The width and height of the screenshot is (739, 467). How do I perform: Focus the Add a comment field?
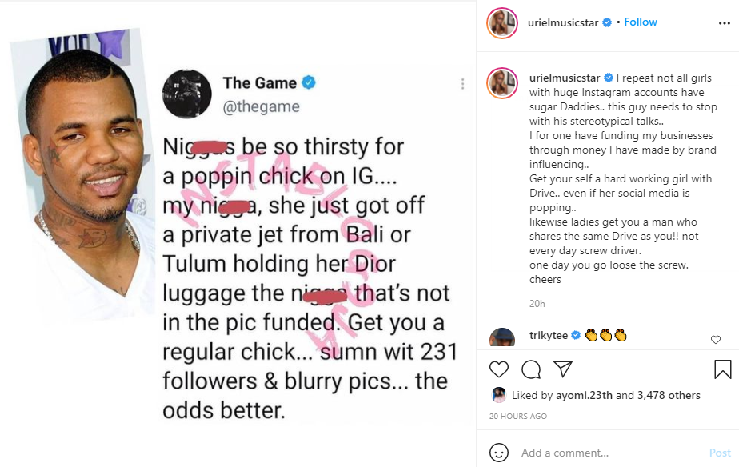(611, 453)
